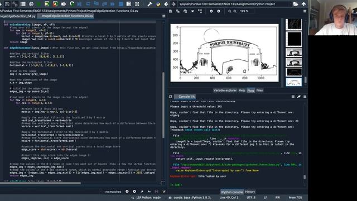Browse working directory folder icon
The image size is (357, 201).
[296, 4]
